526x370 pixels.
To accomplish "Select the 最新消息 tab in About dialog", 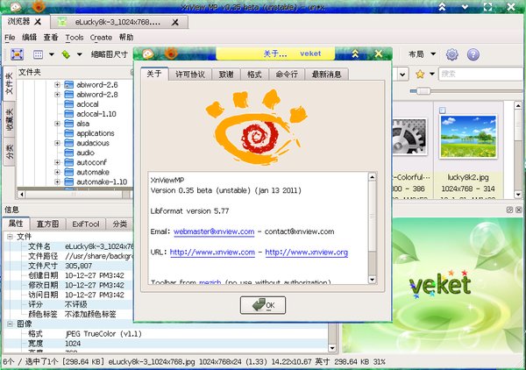I will [326, 75].
